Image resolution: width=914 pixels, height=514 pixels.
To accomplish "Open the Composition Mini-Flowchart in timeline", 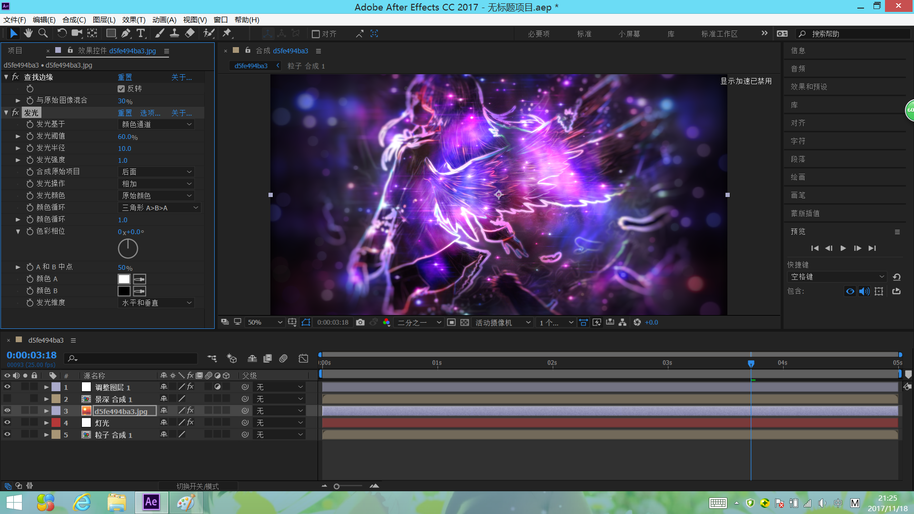I will [x=212, y=358].
